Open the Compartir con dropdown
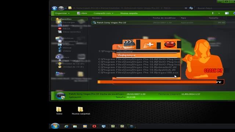Image resolution: width=235 pixels, height=132 pixels. [104, 13]
